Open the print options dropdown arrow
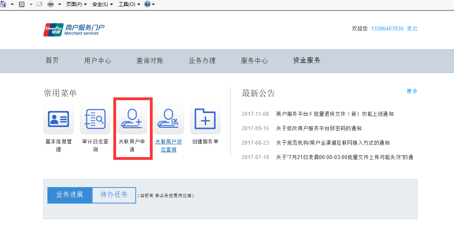The height and width of the screenshot is (226, 454). click(59, 4)
